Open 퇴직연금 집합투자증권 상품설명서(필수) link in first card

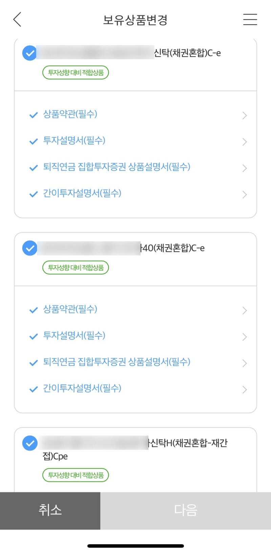click(x=117, y=167)
